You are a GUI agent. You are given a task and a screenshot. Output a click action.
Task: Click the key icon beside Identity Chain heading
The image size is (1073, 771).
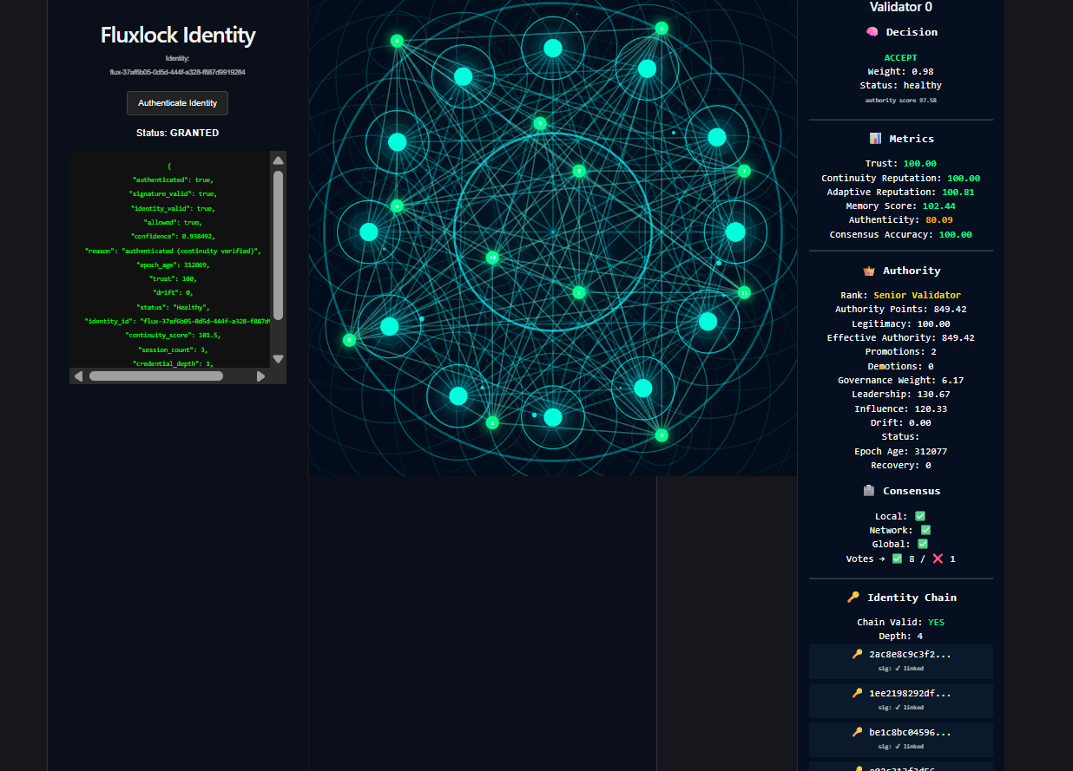[x=853, y=598]
